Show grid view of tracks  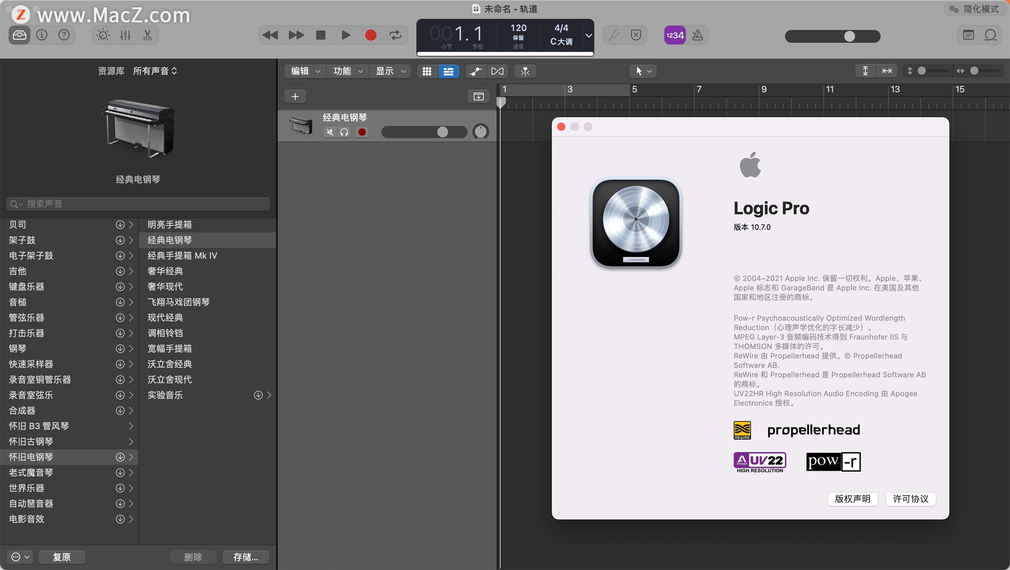pyautogui.click(x=427, y=72)
